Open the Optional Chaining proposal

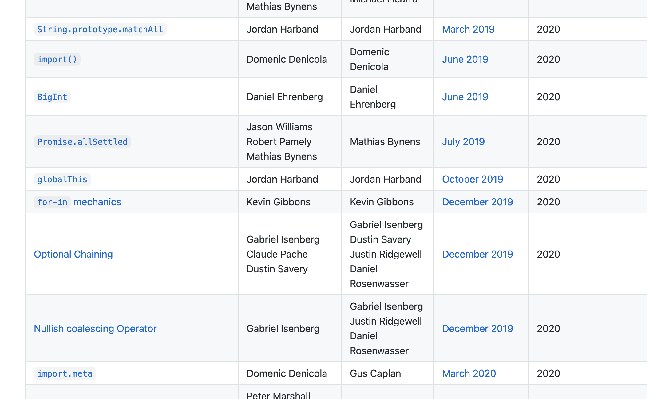point(73,254)
